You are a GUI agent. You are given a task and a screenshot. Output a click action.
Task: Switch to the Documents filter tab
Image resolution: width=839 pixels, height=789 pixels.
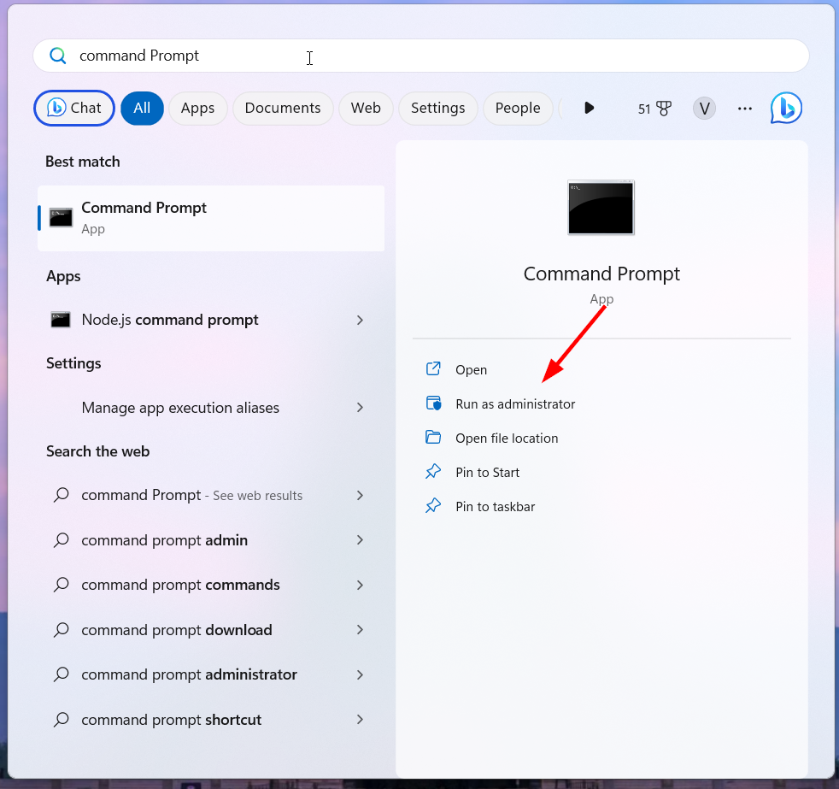(x=283, y=108)
